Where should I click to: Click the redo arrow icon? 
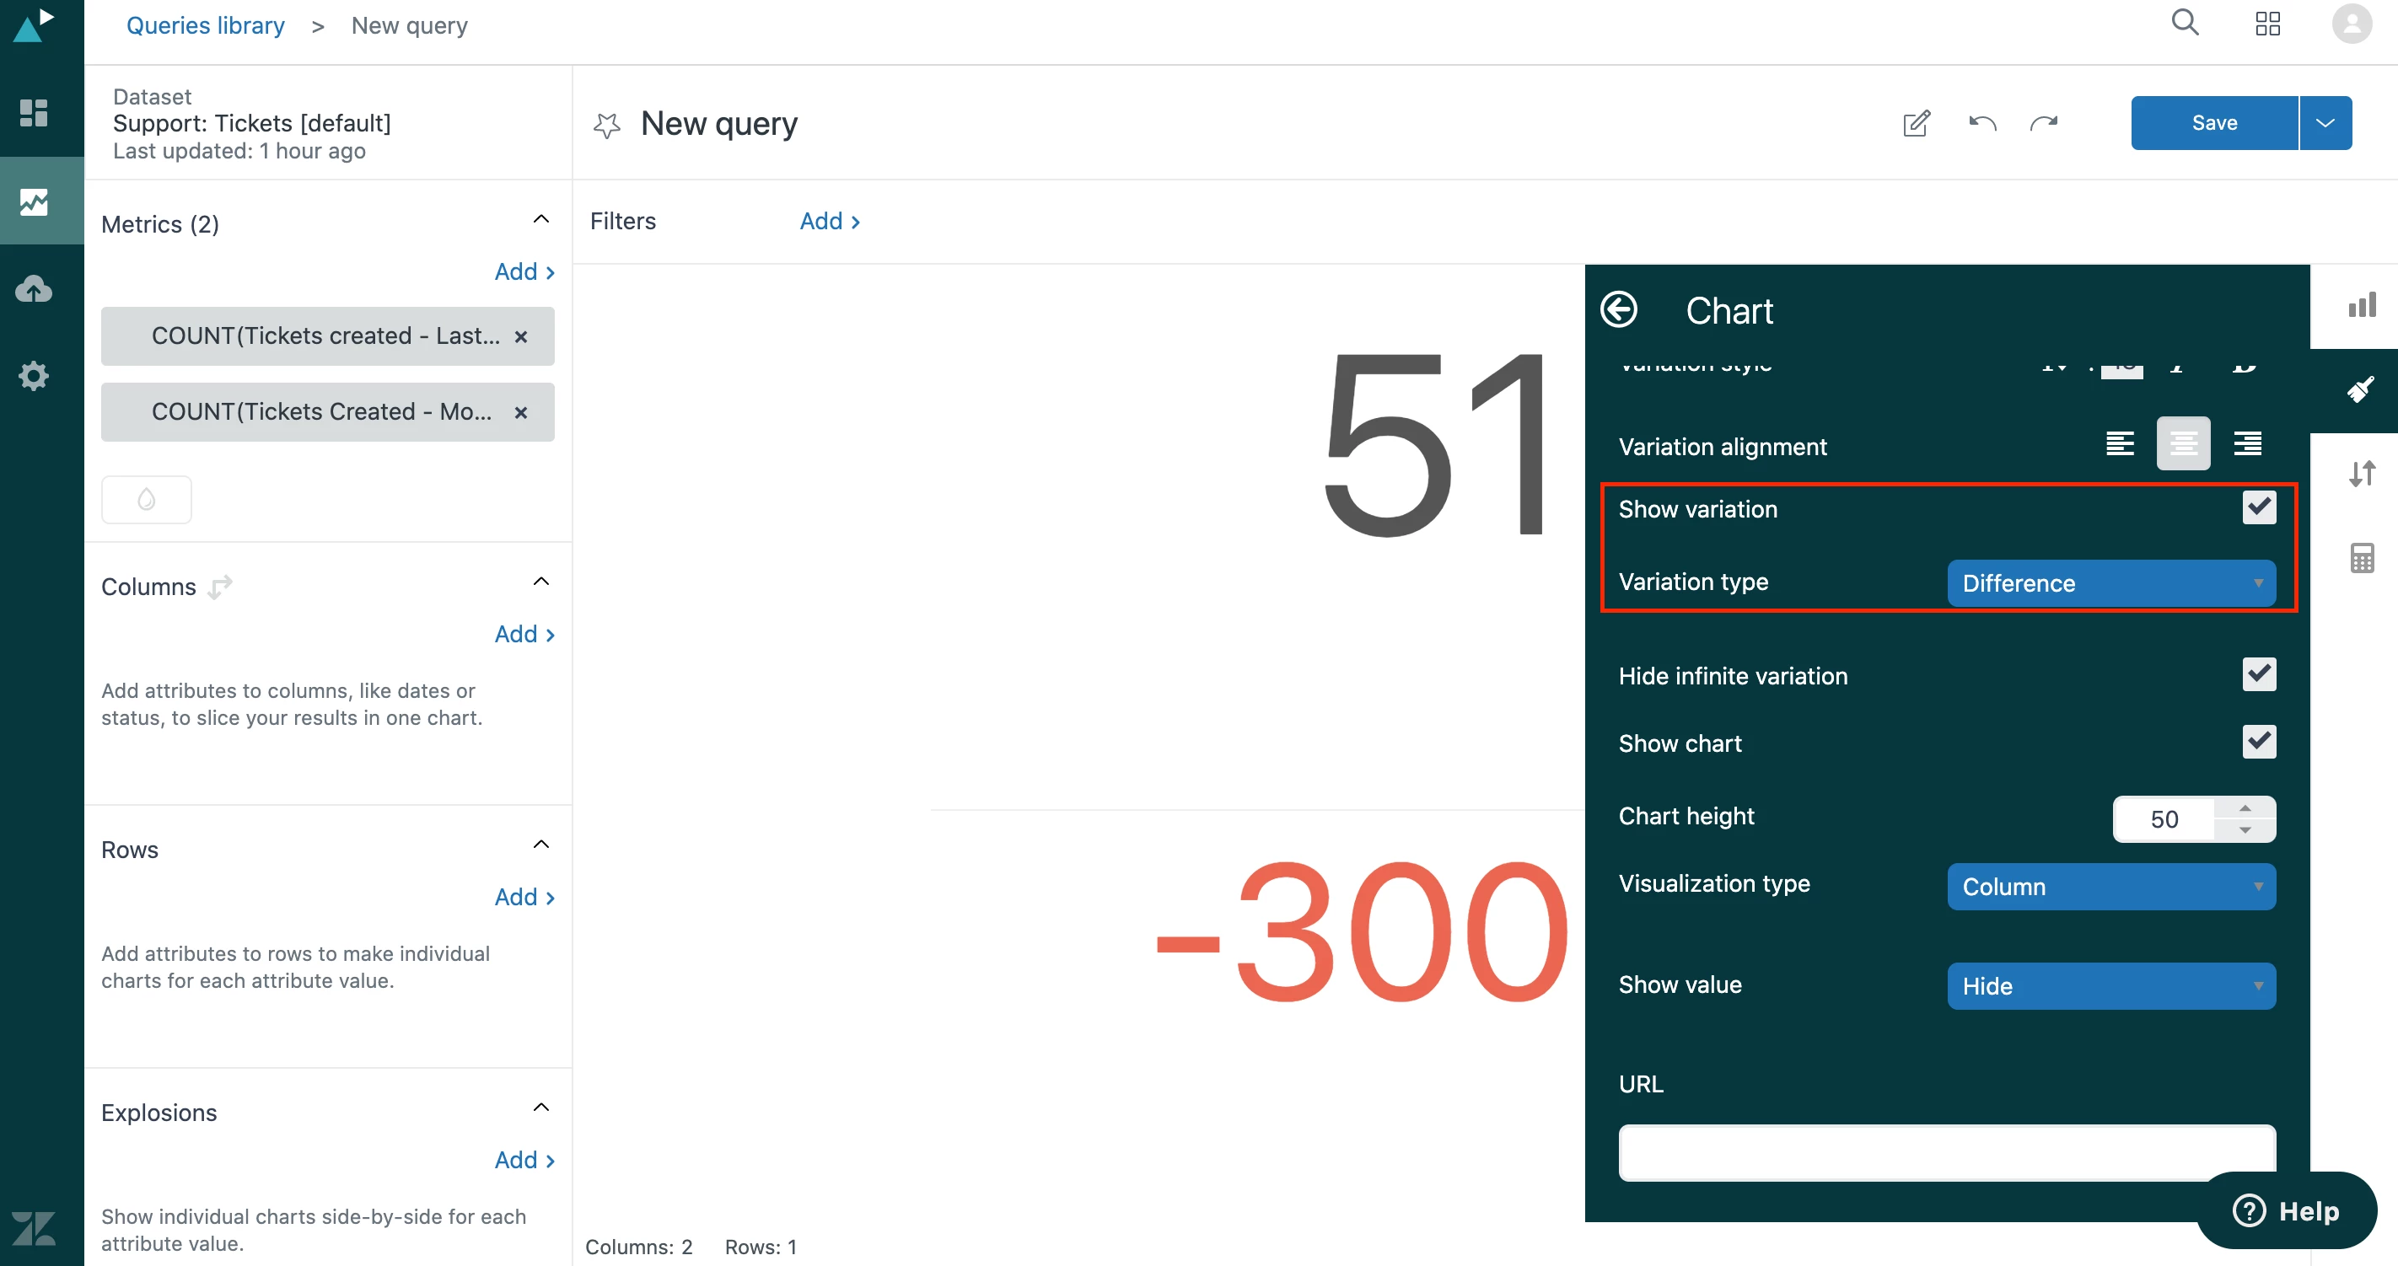[x=2043, y=123]
